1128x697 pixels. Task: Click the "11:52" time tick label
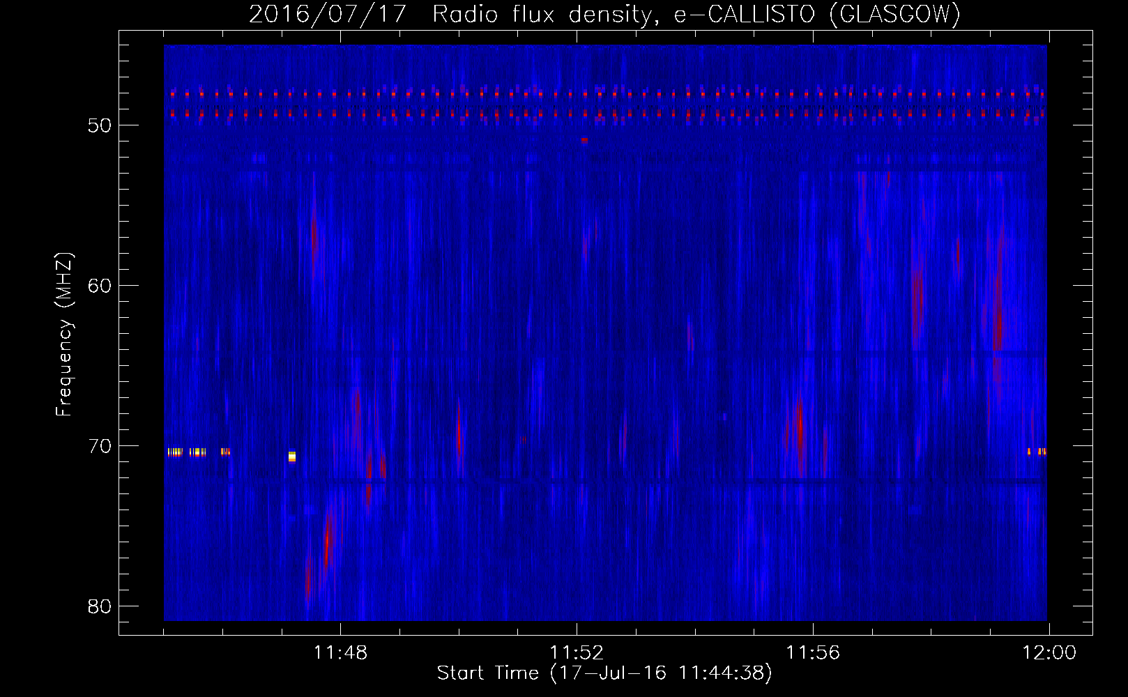coord(577,653)
